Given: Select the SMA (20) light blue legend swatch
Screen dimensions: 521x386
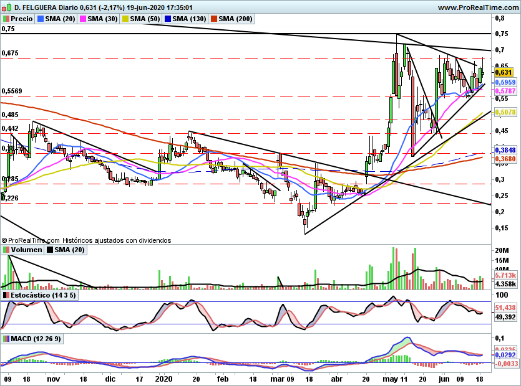Looking at the screenshot, I should tap(41, 19).
